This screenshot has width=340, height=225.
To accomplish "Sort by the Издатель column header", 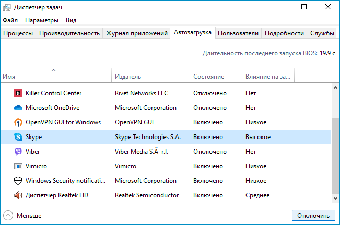I will coord(151,76).
